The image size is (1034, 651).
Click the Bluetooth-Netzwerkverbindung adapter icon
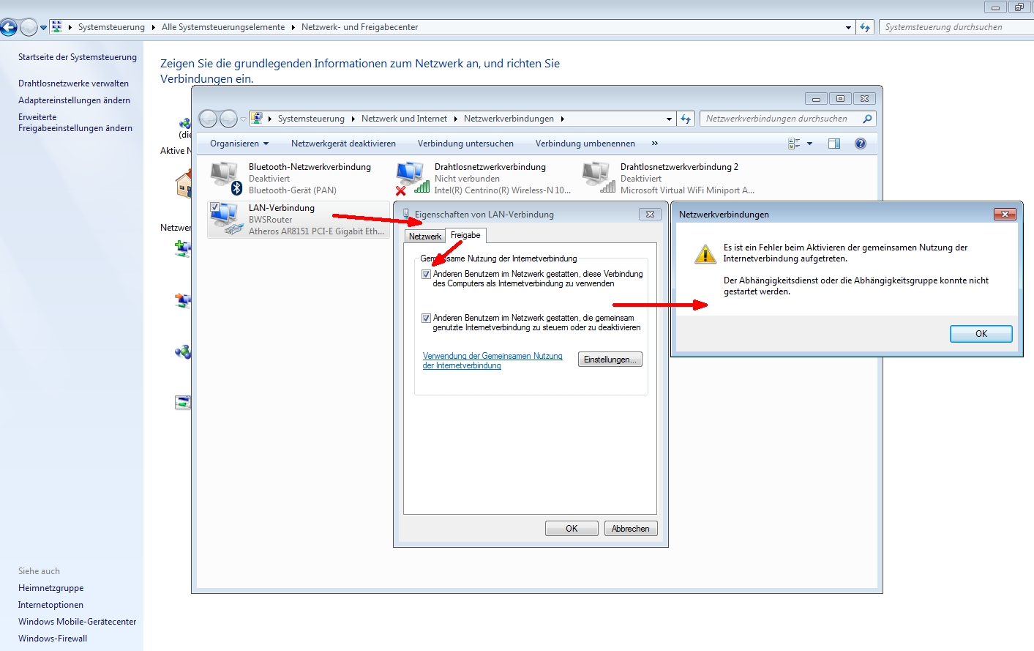coord(225,178)
